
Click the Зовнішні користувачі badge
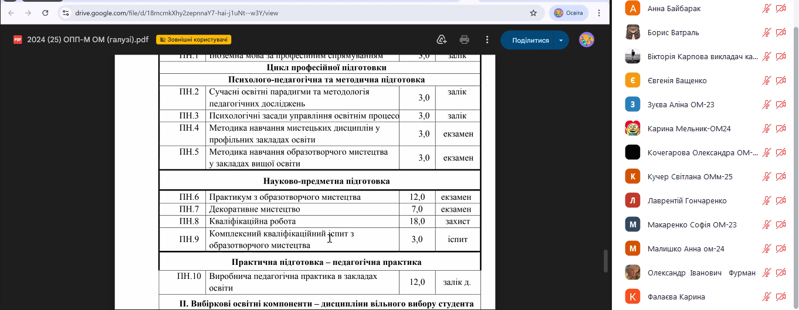194,40
